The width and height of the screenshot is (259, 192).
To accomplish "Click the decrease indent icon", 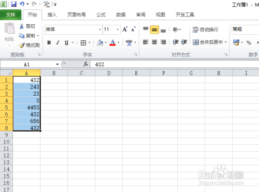I will pyautogui.click(x=176, y=42).
